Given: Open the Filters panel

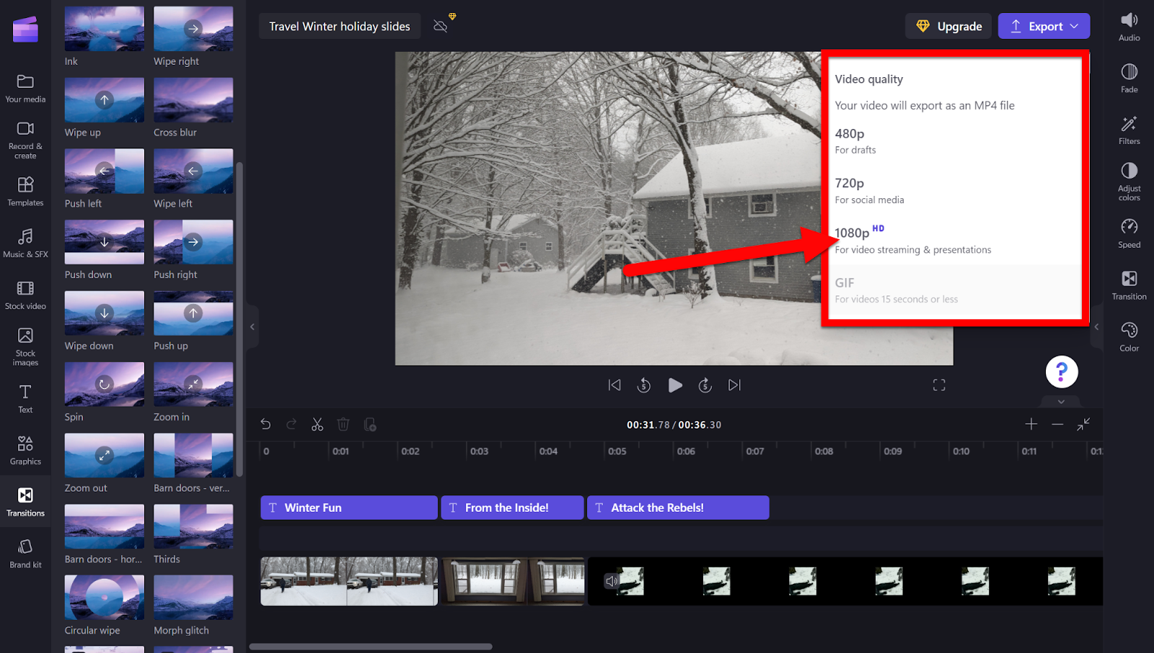Looking at the screenshot, I should 1129,130.
